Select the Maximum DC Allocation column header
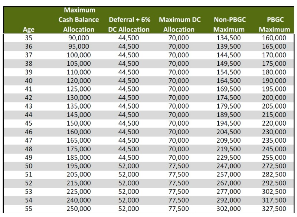297x217 pixels. (179, 24)
